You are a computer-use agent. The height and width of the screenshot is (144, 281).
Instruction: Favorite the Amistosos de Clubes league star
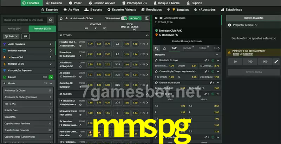pyautogui.click(x=61, y=18)
